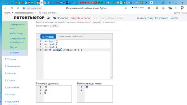The image size is (187, 105).
Task: Open the tab overview windows icon
Action: pos(163,3)
